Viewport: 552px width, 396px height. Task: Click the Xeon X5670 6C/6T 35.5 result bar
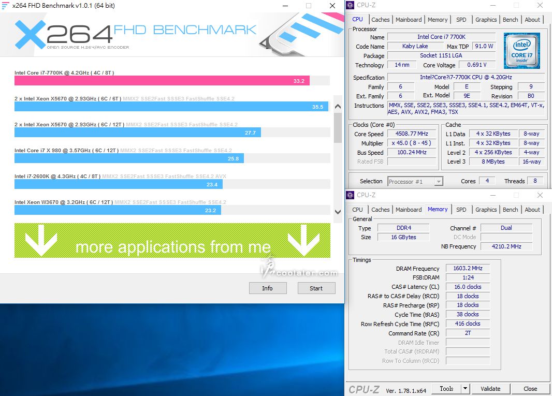pos(171,107)
